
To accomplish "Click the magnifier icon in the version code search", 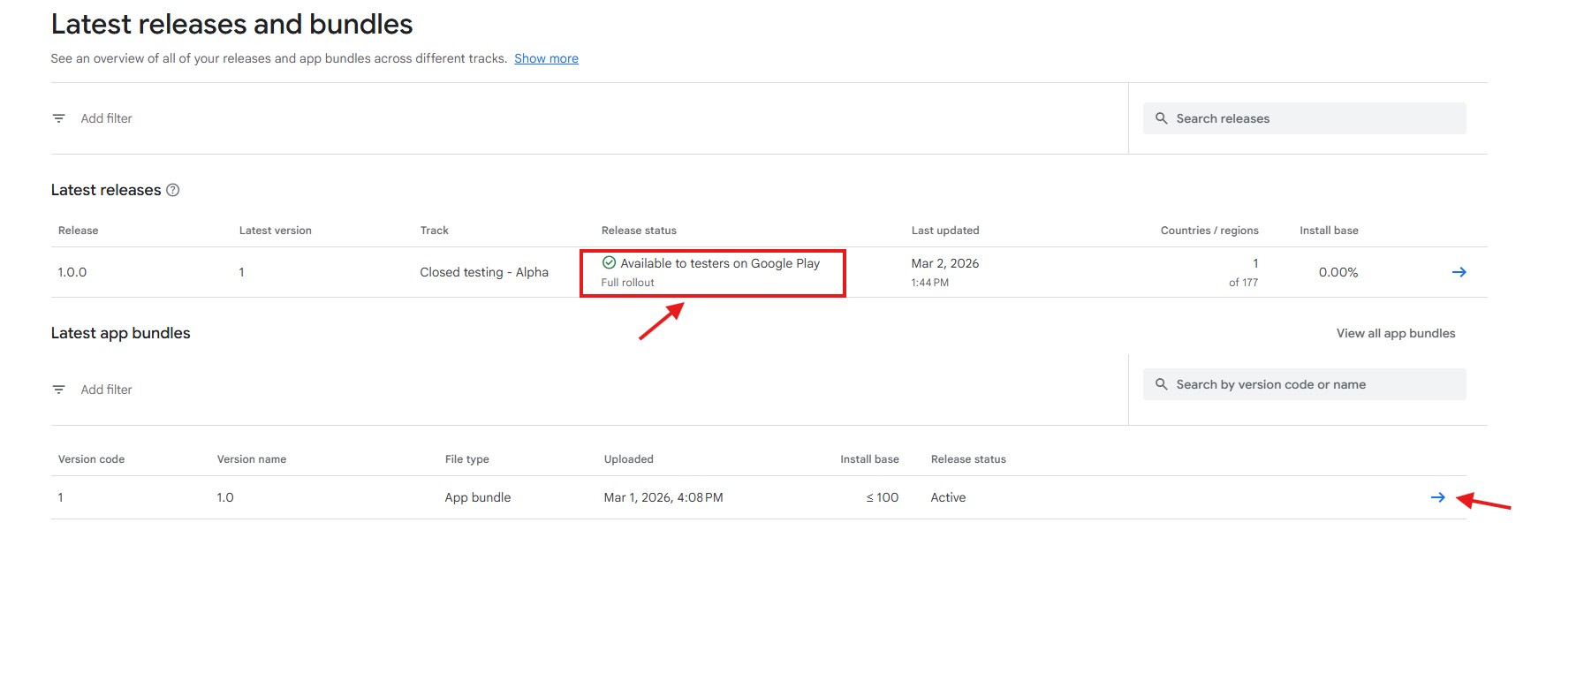I will point(1161,384).
